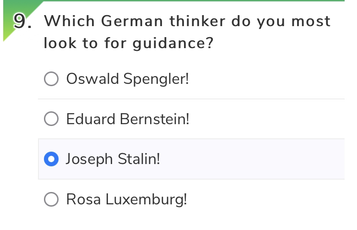This screenshot has width=357, height=230.
Task: Click the selected Joseph Stalin radio button
Action: tap(51, 159)
